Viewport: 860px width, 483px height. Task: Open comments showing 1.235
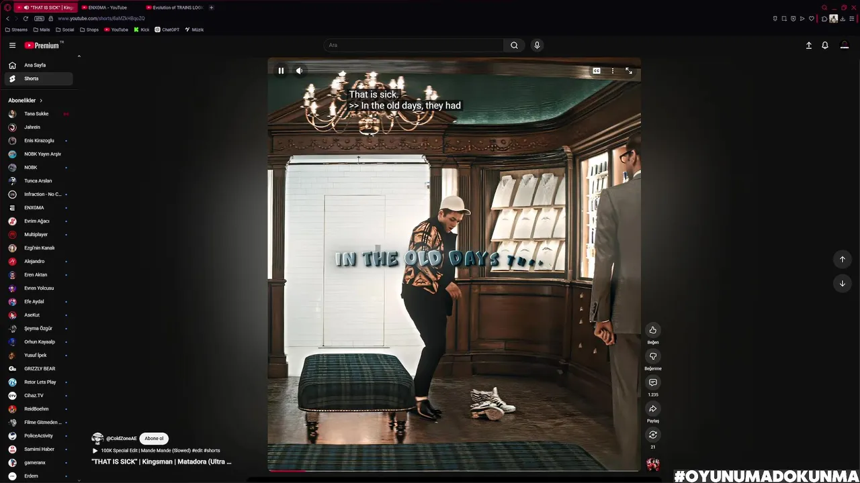[652, 382]
